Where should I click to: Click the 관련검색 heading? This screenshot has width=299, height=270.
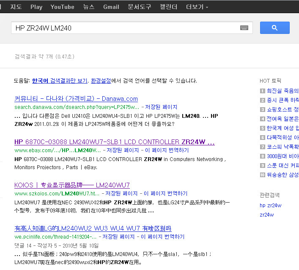(x=270, y=195)
